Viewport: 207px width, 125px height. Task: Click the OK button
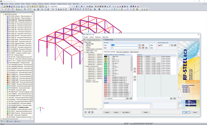coord(186,112)
